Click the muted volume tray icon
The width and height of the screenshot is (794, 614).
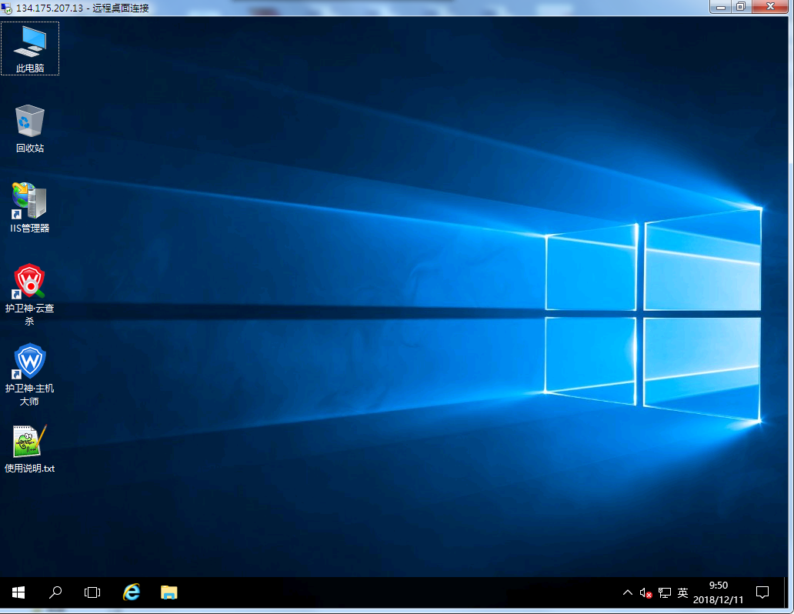(x=646, y=592)
